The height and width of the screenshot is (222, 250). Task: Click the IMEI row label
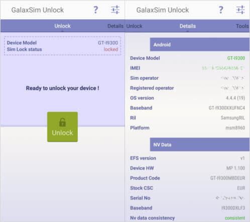pos(135,68)
